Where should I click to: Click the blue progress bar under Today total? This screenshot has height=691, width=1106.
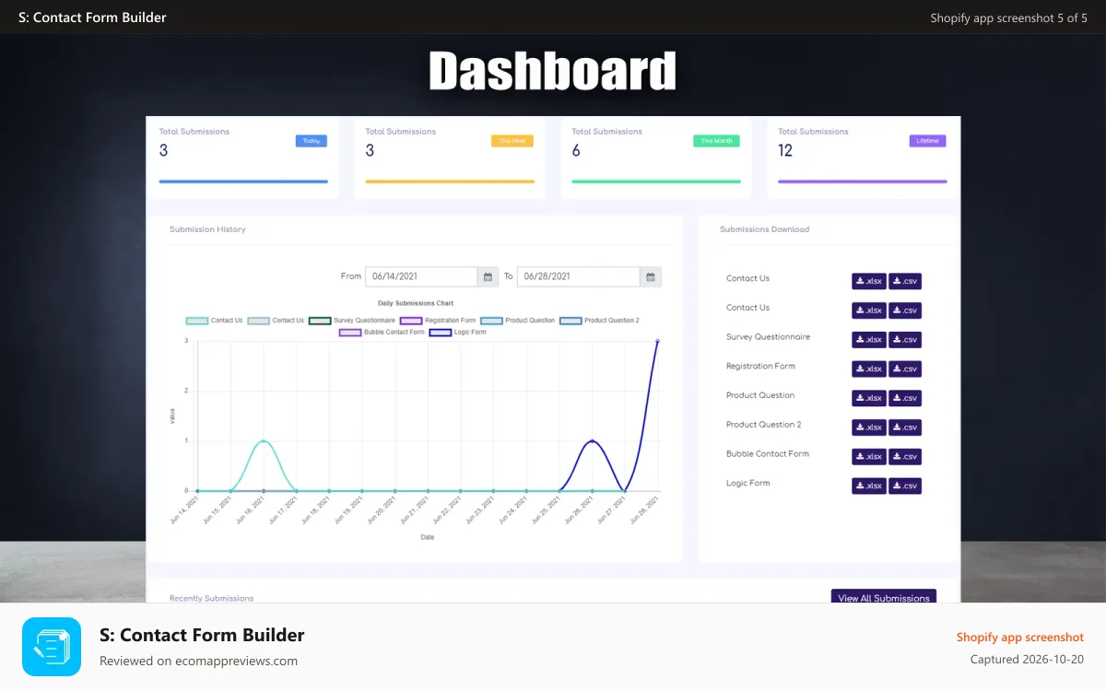coord(243,182)
